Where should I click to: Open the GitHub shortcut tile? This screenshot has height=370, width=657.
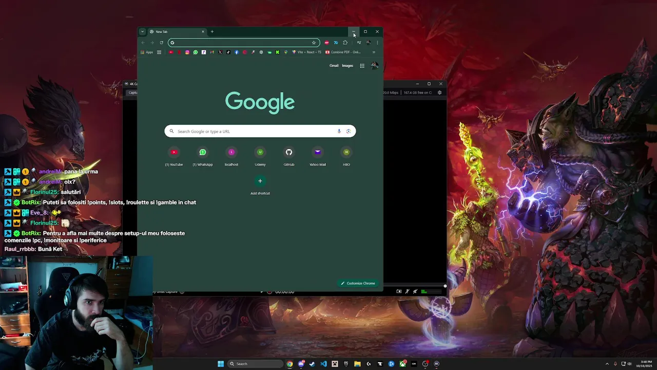[x=289, y=156]
